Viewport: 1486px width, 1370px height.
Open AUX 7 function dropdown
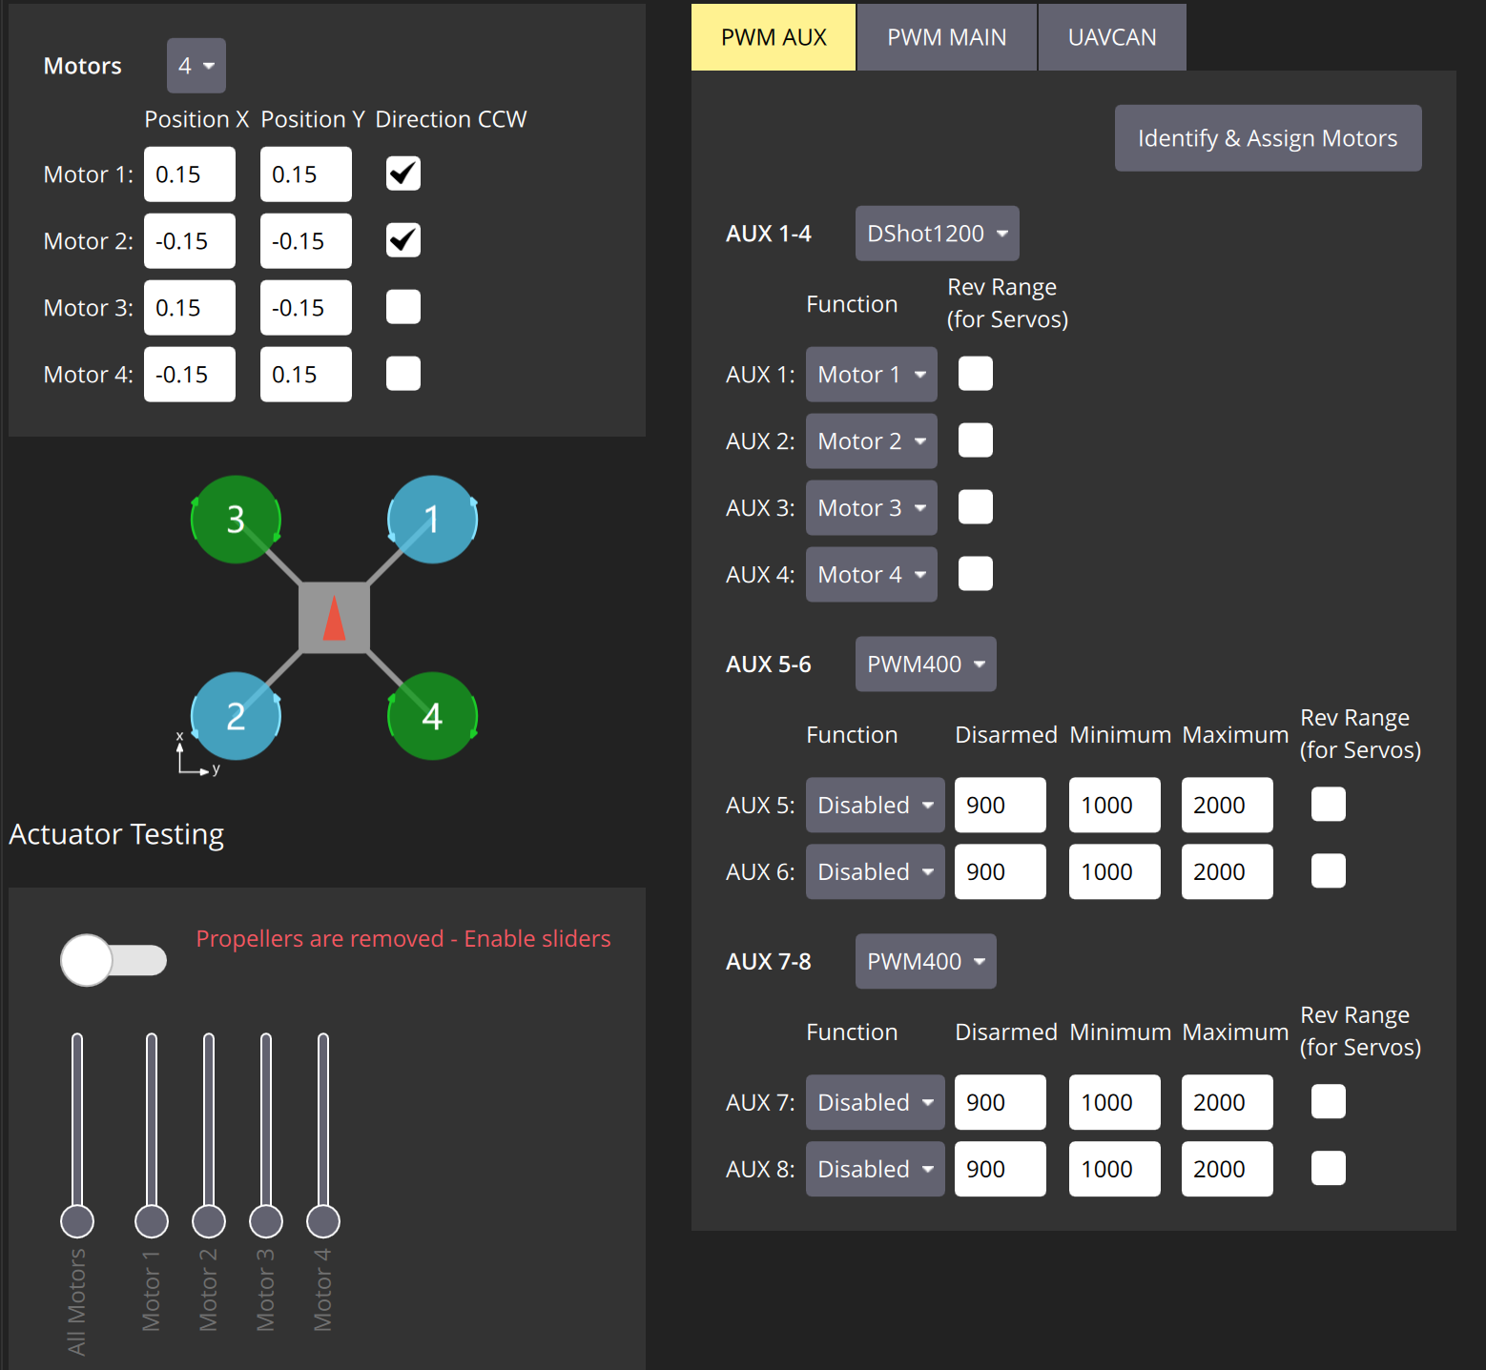point(876,1103)
